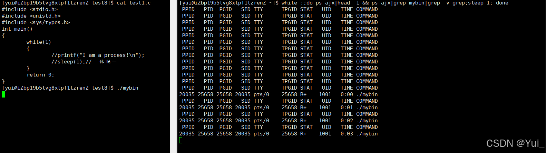Click the commented printf line
This screenshot has height=153, width=546.
coord(98,55)
